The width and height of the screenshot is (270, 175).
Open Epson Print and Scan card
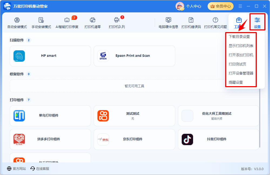(x=134, y=56)
